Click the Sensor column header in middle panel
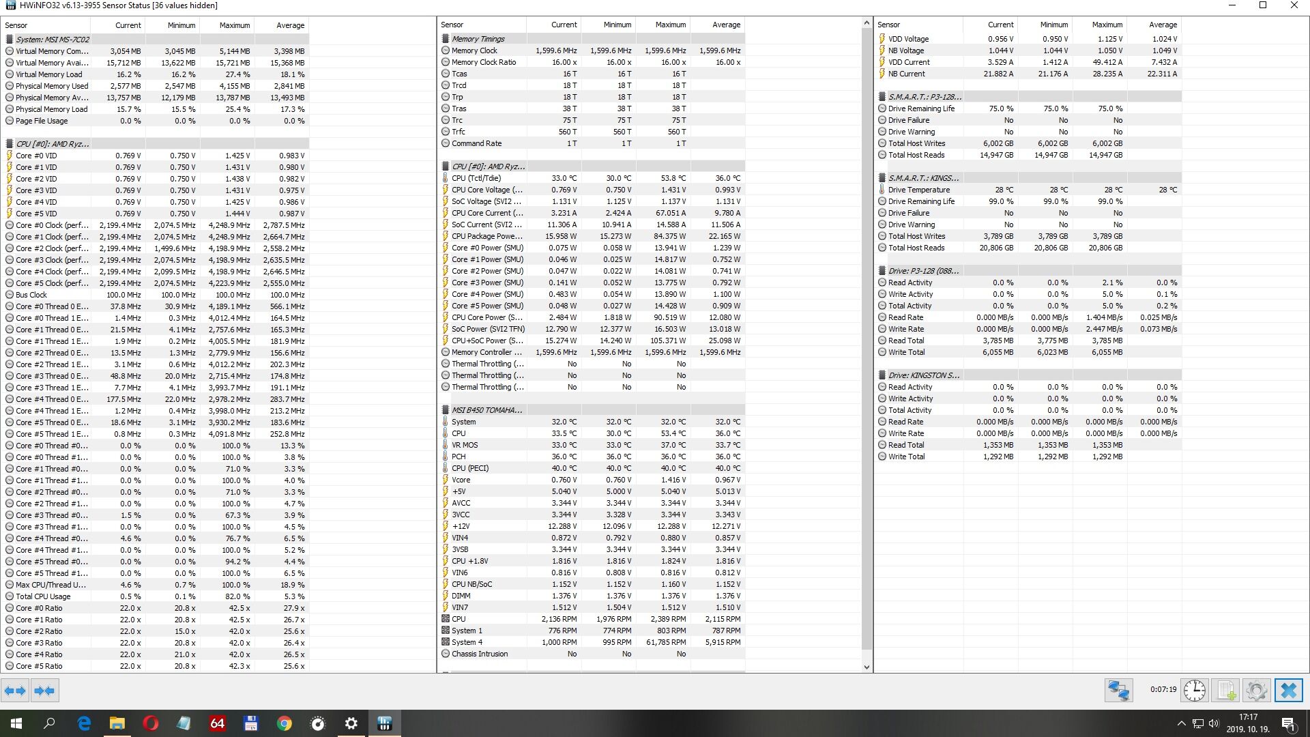The width and height of the screenshot is (1310, 737). point(482,25)
